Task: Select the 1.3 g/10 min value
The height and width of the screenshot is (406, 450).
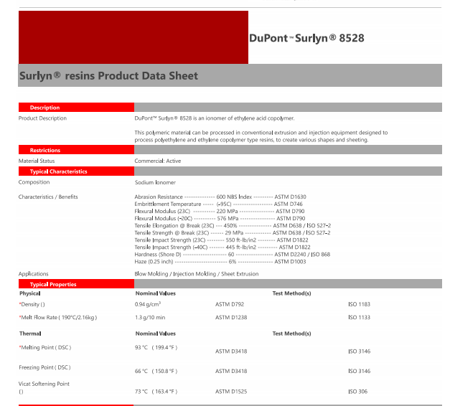Action: pos(150,317)
